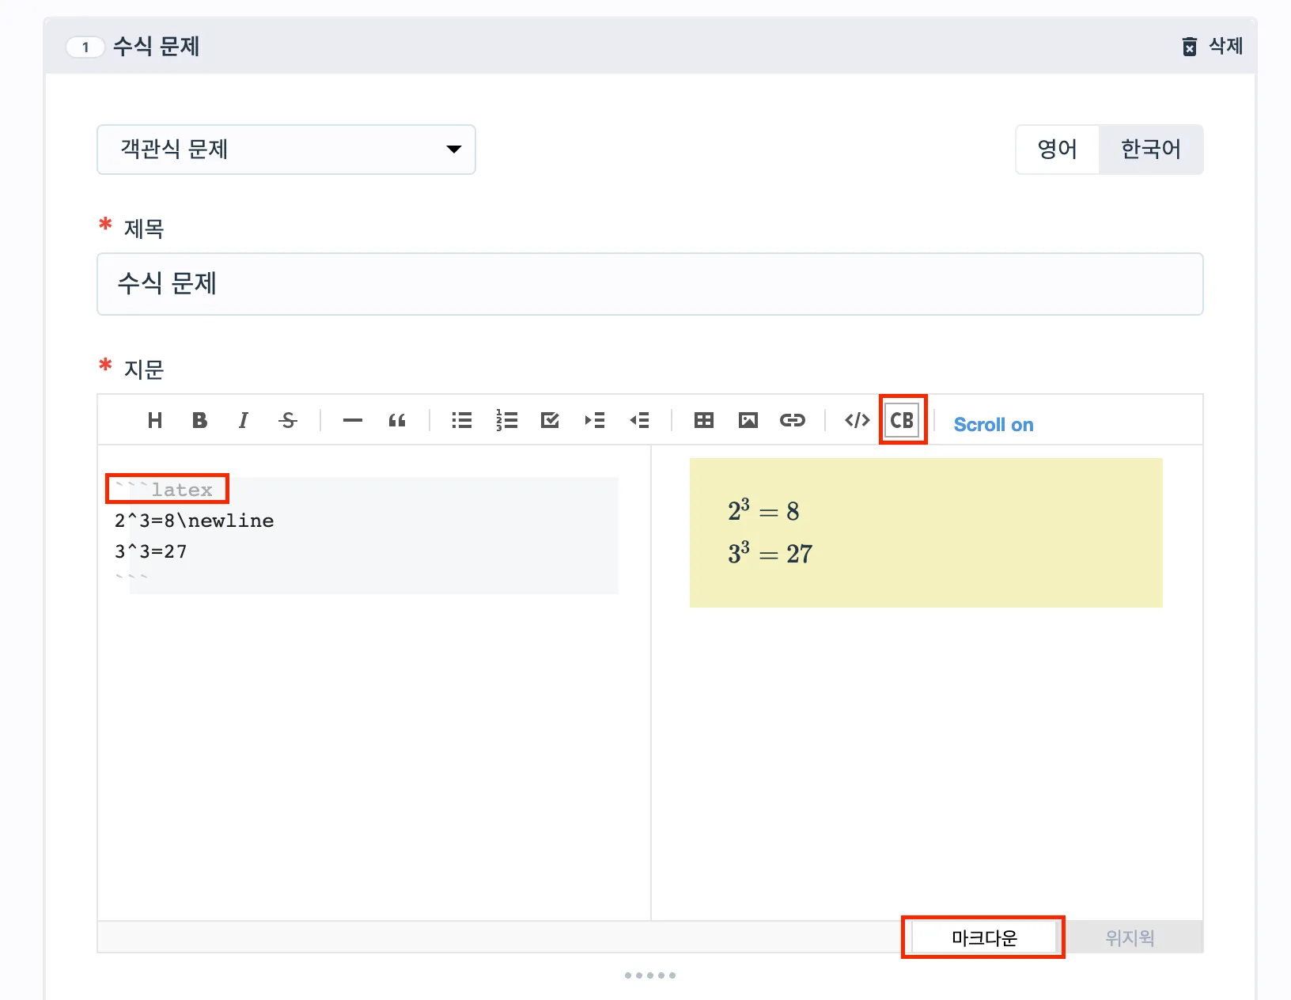Image resolution: width=1291 pixels, height=1000 pixels.
Task: Switch to the 마크다운 editor tab
Action: coord(983,937)
